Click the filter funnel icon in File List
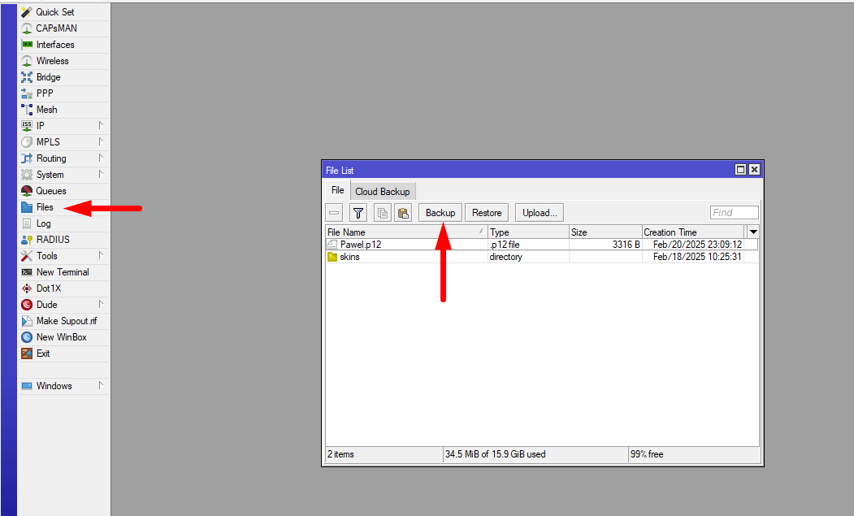854x516 pixels. point(358,213)
